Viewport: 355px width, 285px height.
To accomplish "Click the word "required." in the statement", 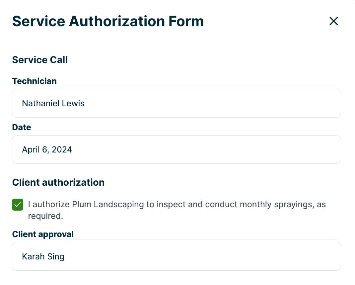I will pyautogui.click(x=45, y=216).
